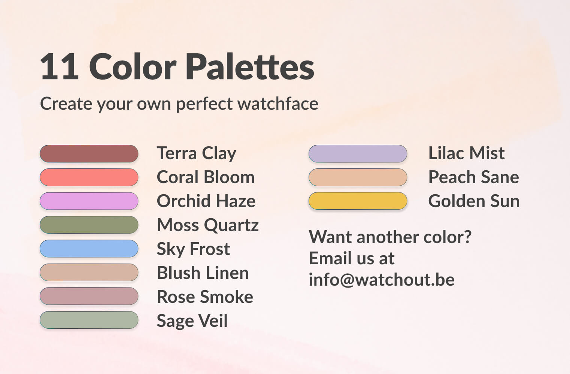The image size is (570, 374).
Task: Open the info@watchout.be email address
Action: 382,280
